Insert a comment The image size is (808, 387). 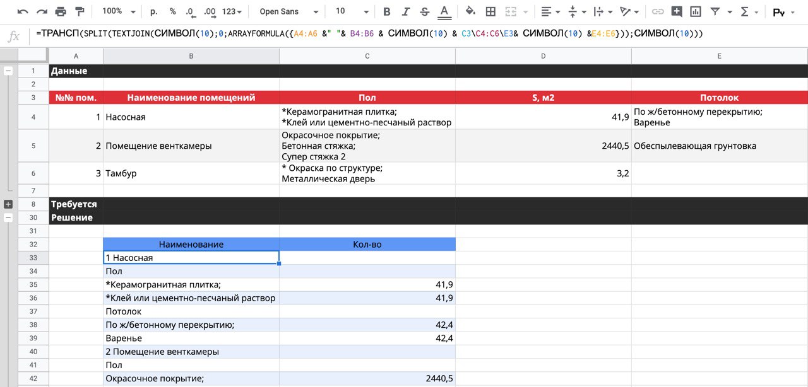(677, 11)
